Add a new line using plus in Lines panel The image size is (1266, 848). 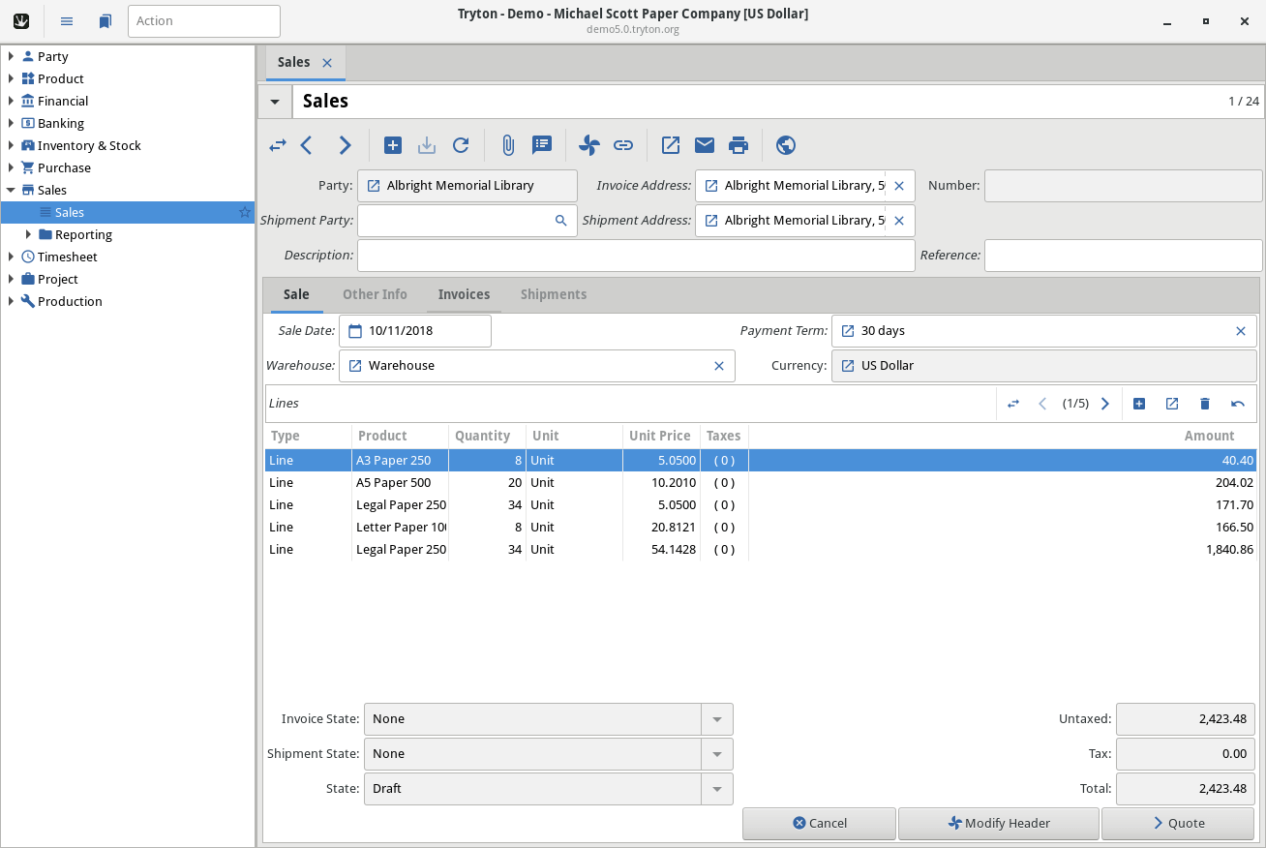1139,404
